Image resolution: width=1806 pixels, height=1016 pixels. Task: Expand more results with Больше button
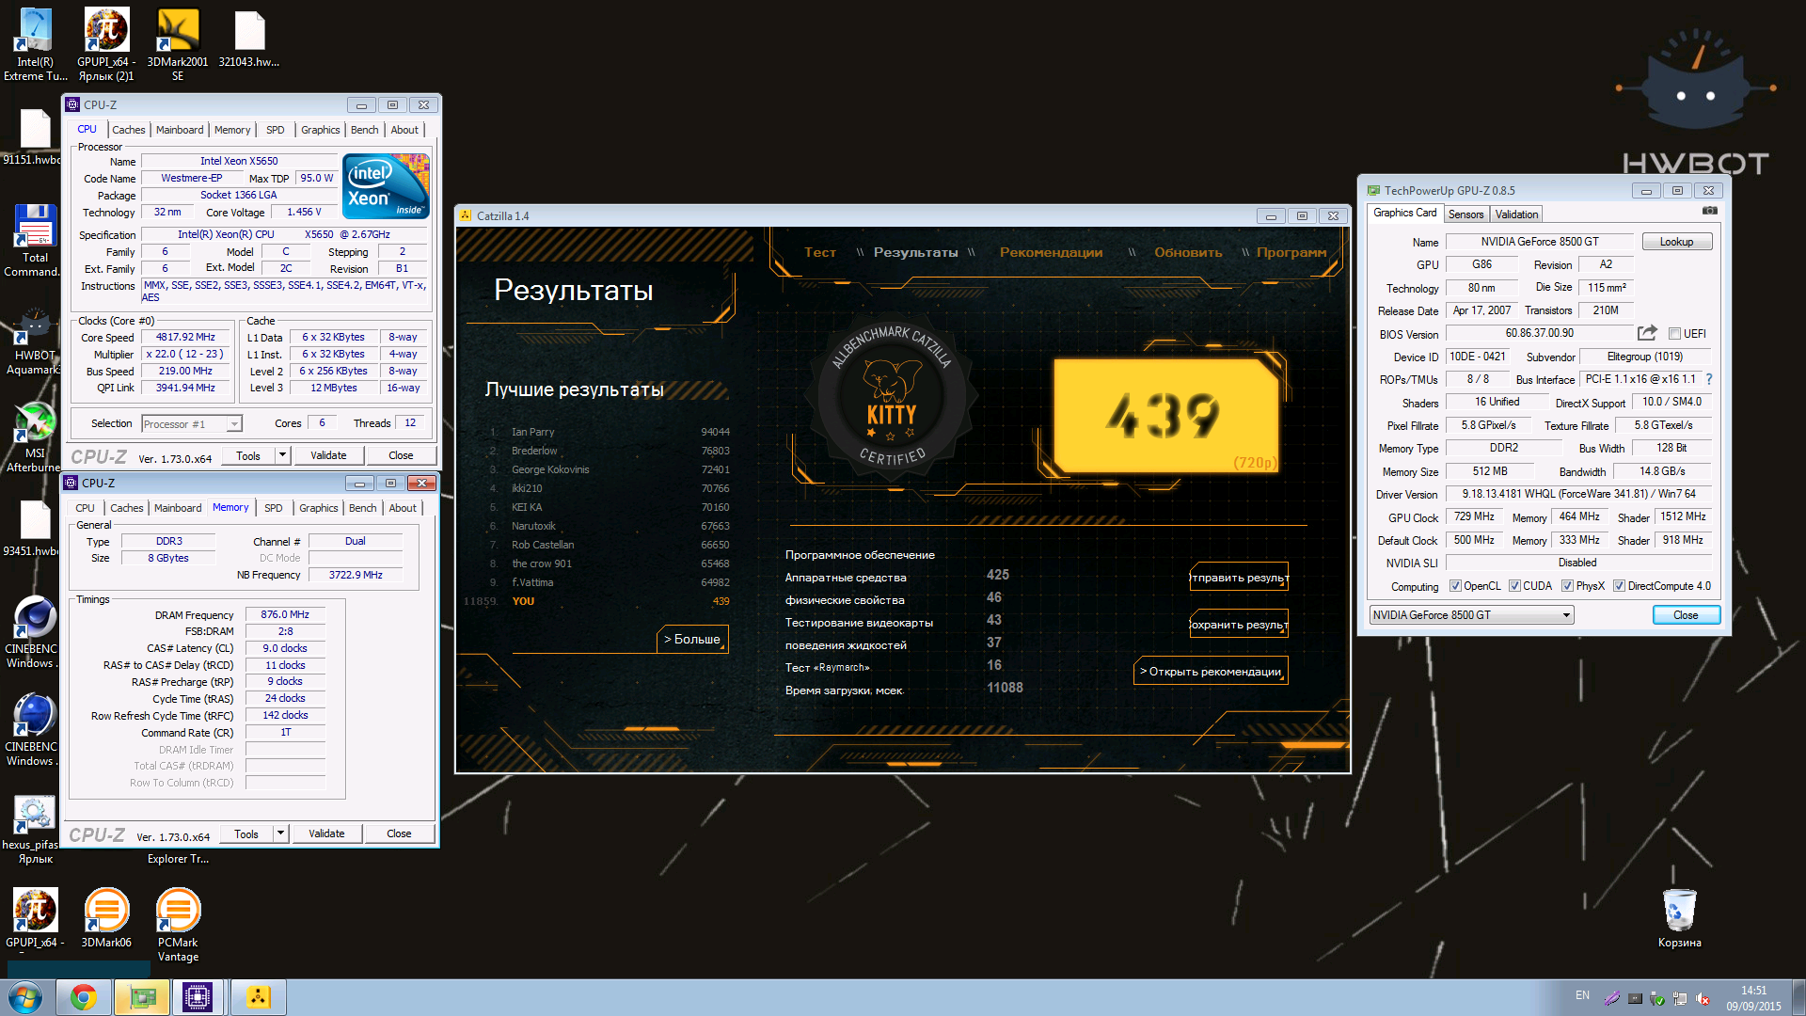(x=692, y=639)
